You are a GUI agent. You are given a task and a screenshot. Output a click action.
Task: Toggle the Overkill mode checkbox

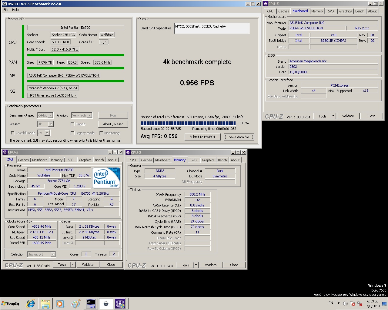pyautogui.click(x=13, y=133)
